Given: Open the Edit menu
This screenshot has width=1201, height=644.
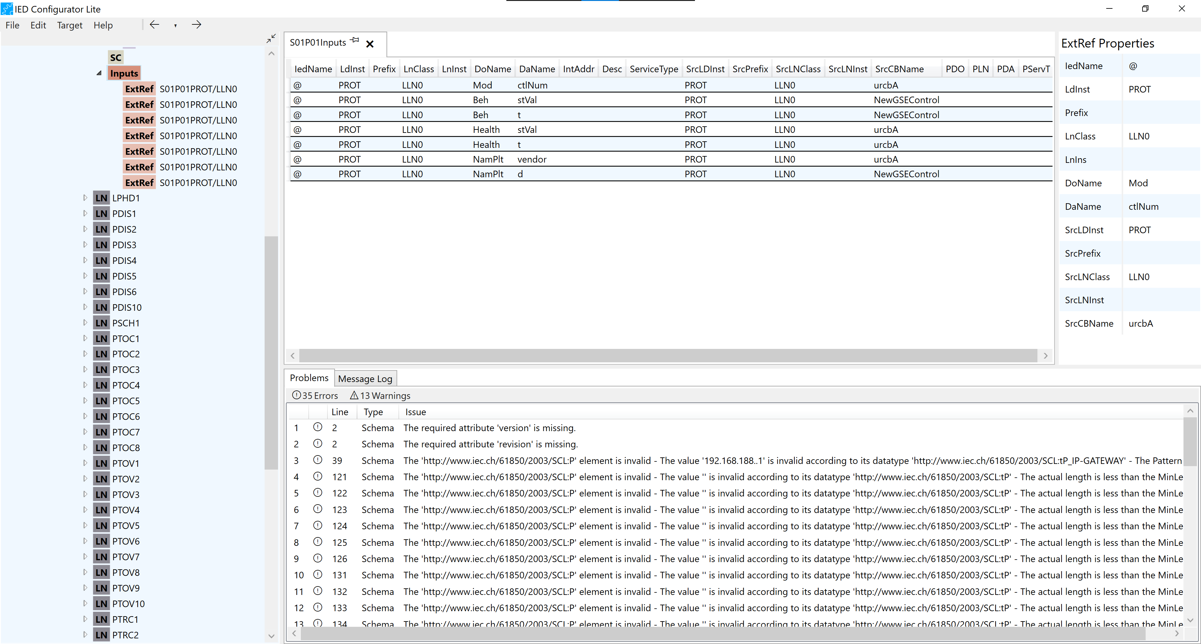Looking at the screenshot, I should tap(38, 25).
